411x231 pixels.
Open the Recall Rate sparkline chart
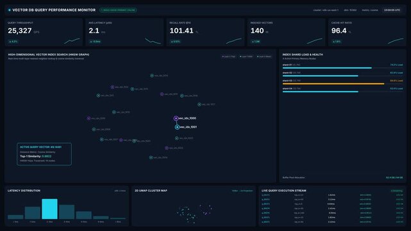point(234,41)
